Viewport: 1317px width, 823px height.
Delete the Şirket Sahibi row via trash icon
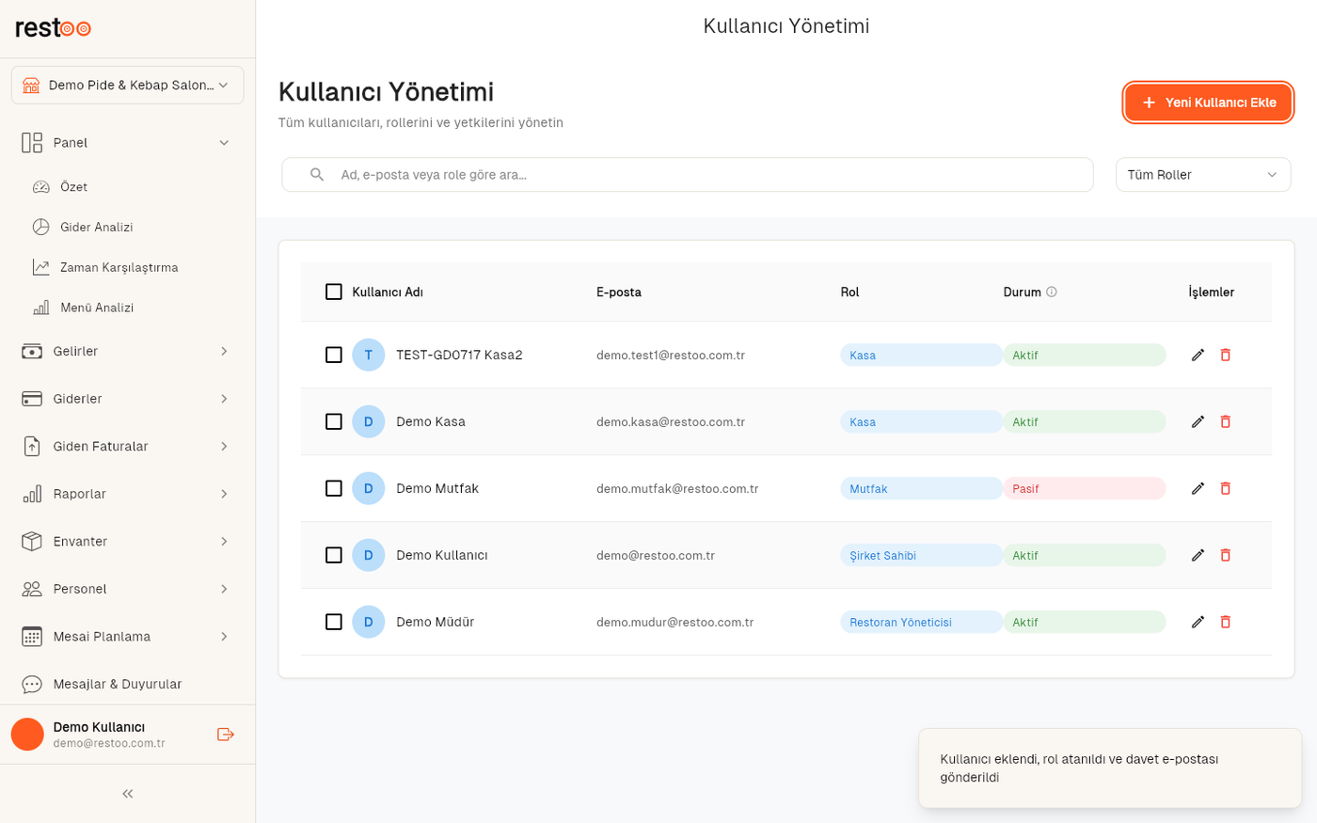coord(1225,555)
